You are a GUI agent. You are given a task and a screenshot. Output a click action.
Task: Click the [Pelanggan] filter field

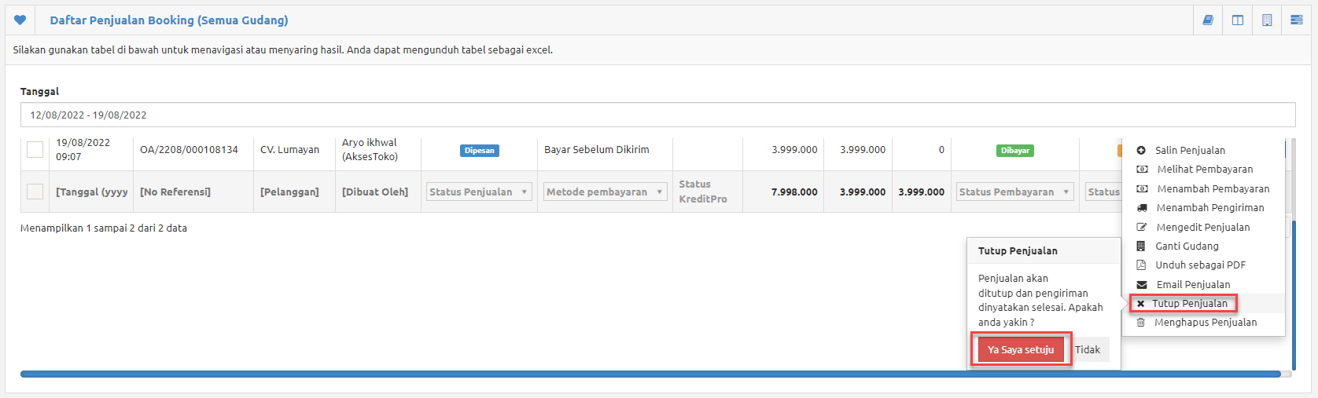click(x=290, y=192)
